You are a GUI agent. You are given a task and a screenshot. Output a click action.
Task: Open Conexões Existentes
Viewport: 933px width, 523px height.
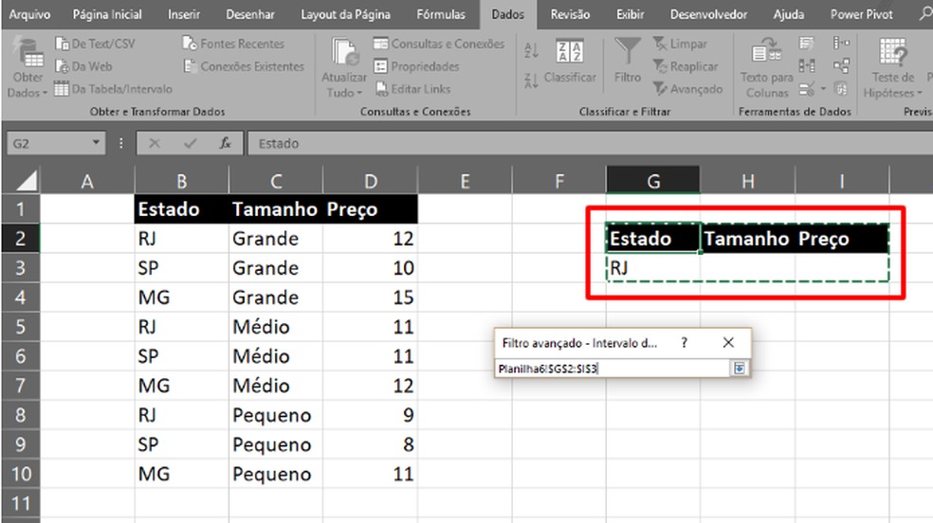(x=244, y=66)
